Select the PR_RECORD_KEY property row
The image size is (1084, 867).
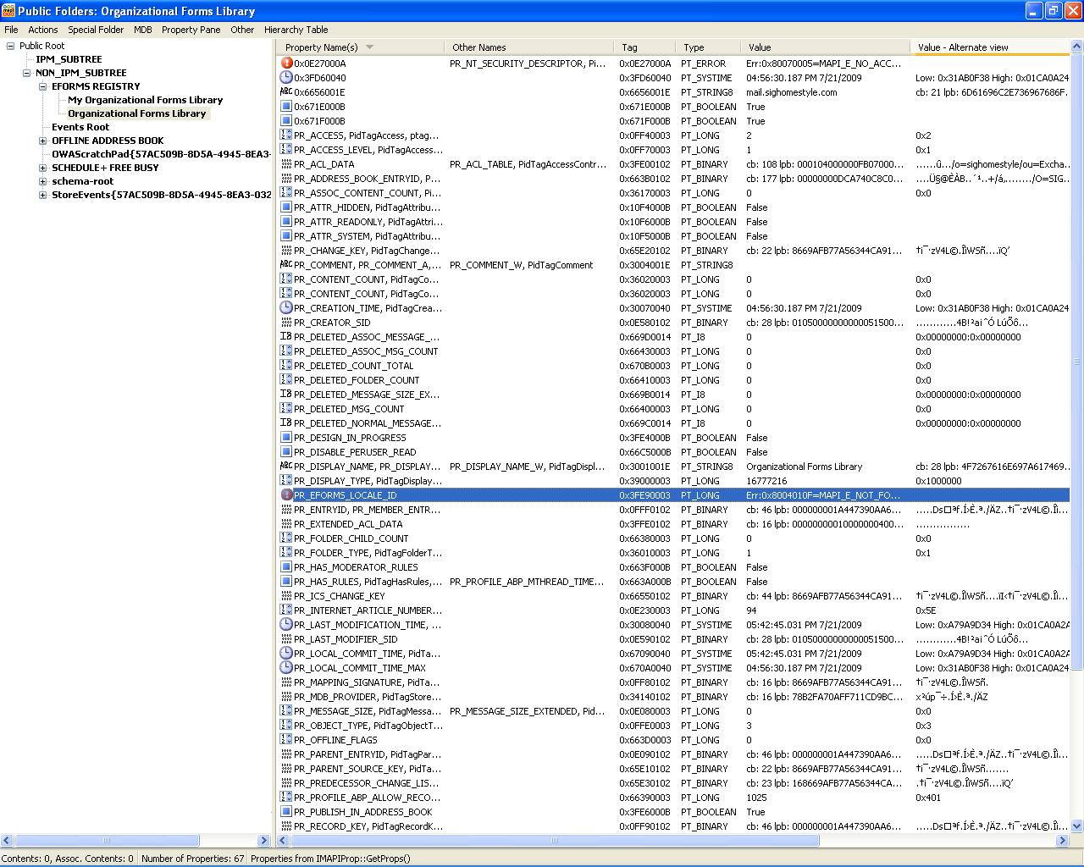(674, 826)
